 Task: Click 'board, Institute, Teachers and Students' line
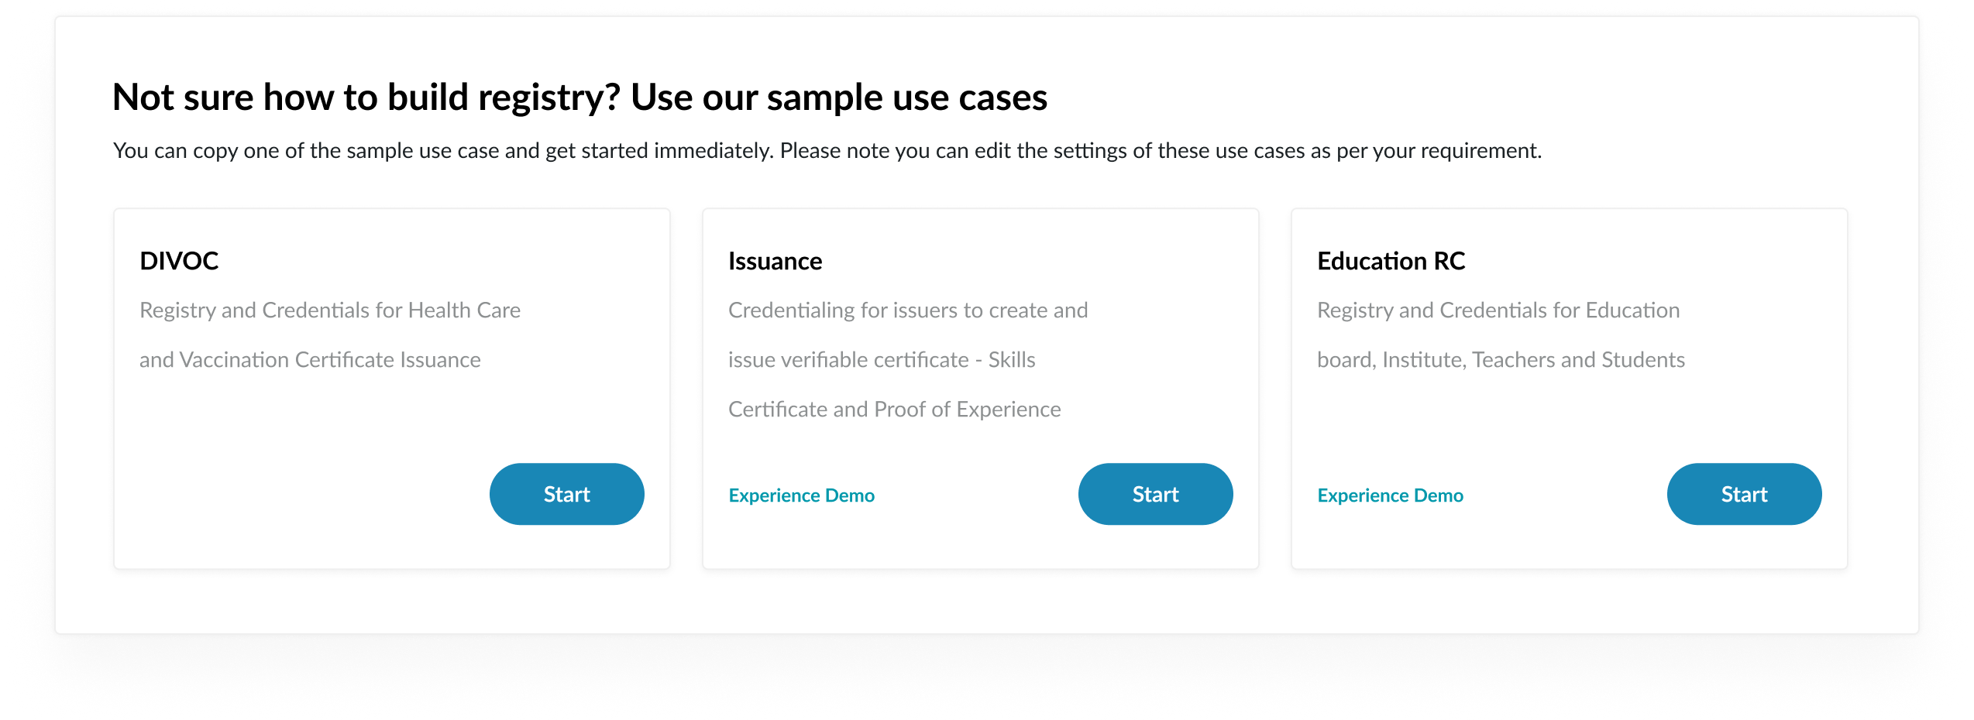(1501, 360)
